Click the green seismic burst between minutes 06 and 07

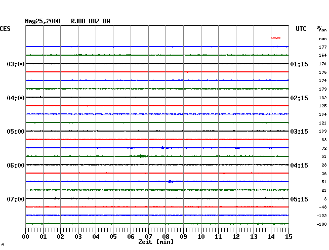click(142, 156)
